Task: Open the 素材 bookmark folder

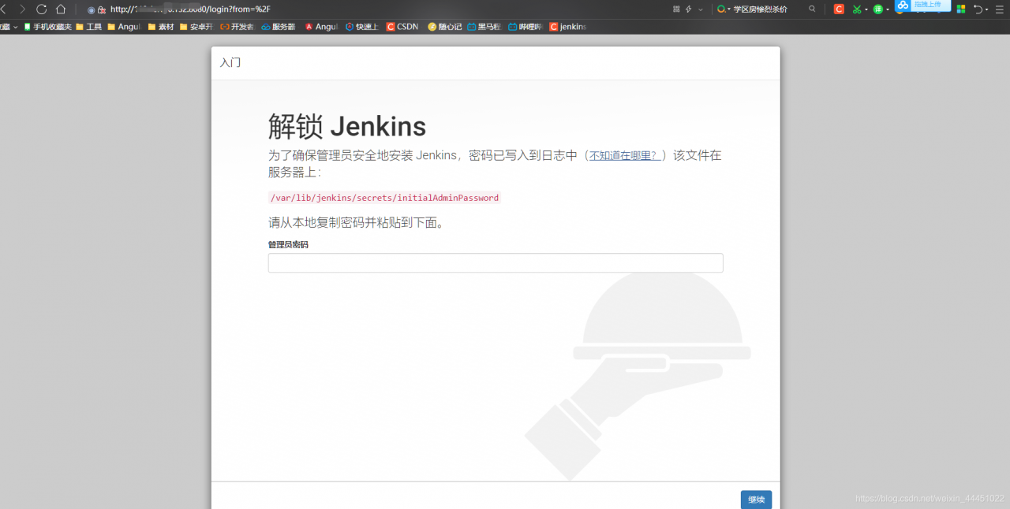Action: (161, 27)
